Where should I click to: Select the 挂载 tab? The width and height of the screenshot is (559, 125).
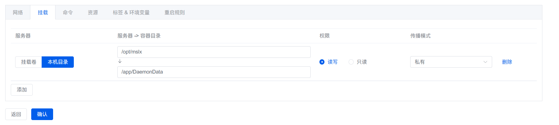click(x=43, y=12)
